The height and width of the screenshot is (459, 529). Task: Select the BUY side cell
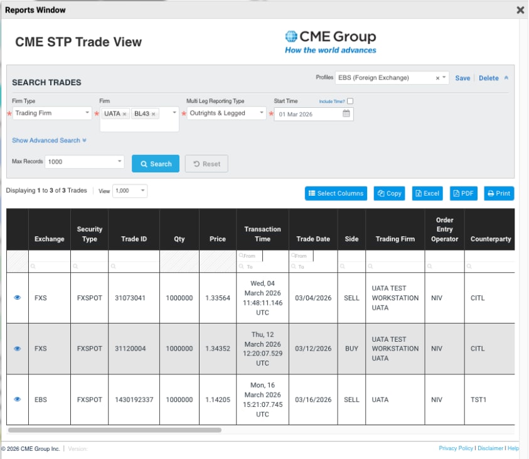(x=351, y=349)
